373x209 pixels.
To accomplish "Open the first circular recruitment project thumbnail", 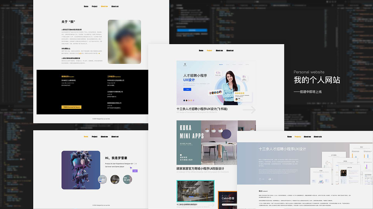I will [x=102, y=179].
